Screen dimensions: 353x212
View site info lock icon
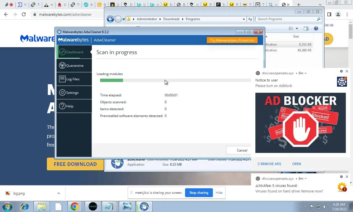[35, 14]
